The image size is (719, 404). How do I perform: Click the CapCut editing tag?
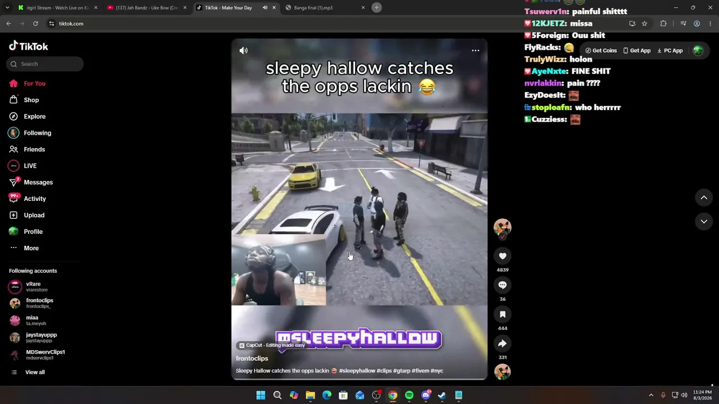pos(272,345)
